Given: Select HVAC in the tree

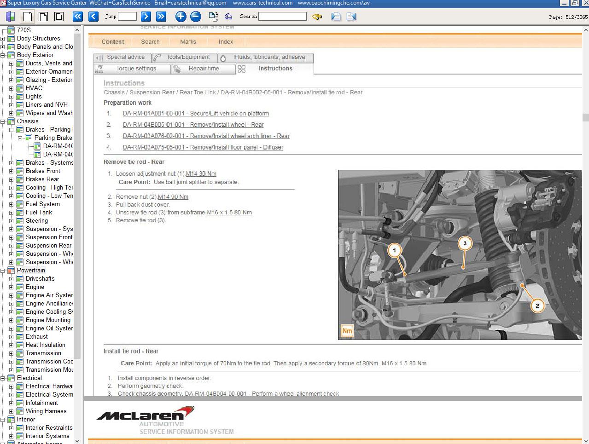Looking at the screenshot, I should click(x=34, y=88).
